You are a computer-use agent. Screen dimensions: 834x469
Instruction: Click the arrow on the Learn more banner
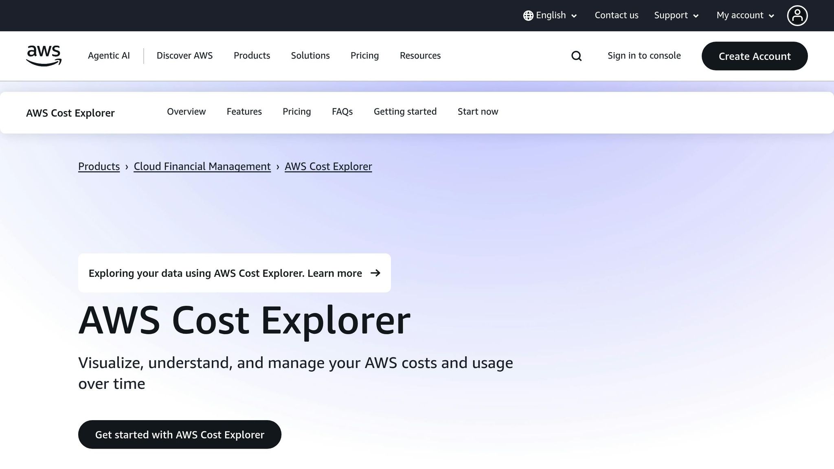[375, 273]
